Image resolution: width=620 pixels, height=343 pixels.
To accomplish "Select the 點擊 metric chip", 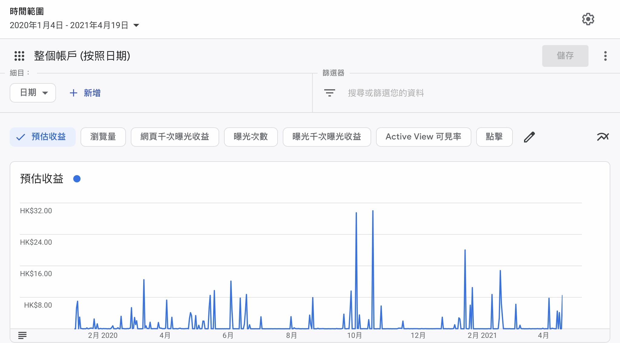I will coord(494,137).
